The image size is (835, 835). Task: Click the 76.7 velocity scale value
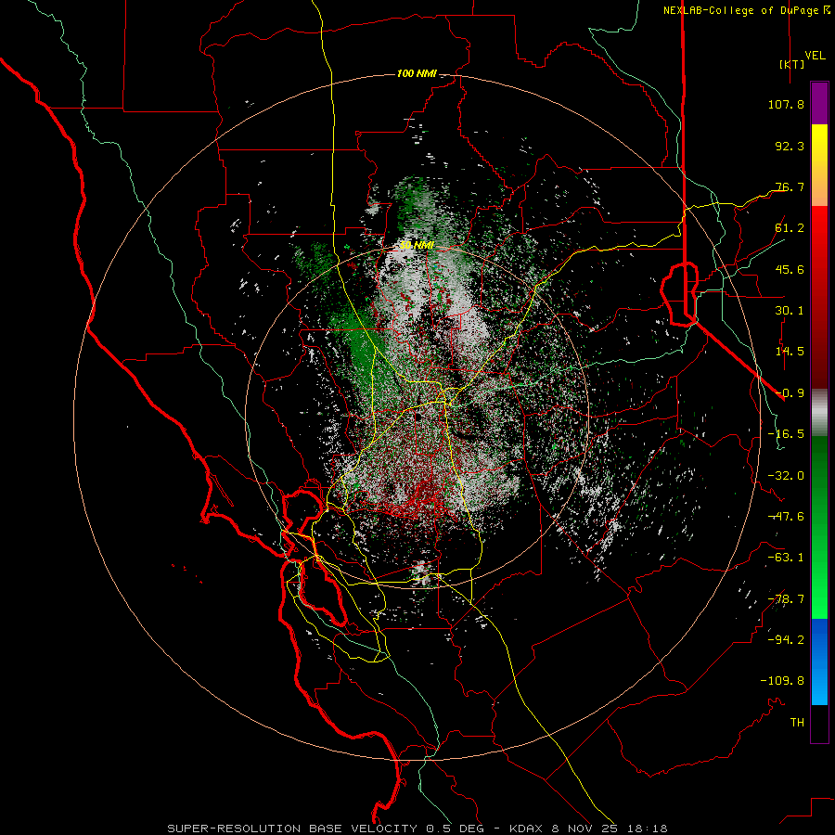[790, 186]
